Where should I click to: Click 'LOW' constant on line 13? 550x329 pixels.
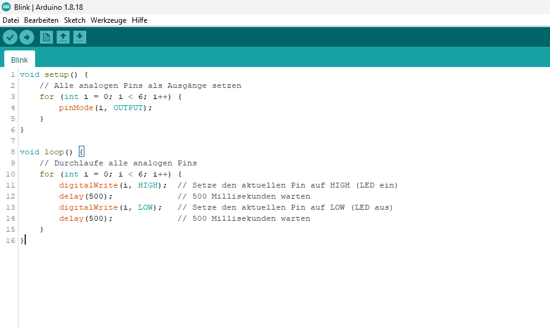[145, 207]
